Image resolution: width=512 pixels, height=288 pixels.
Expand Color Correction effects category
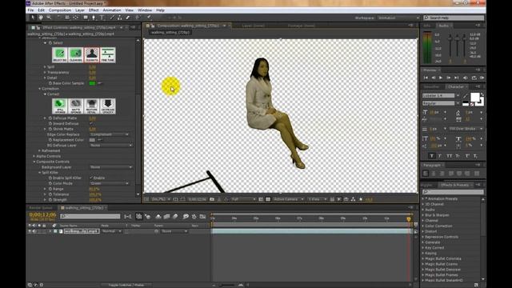pyautogui.click(x=423, y=226)
